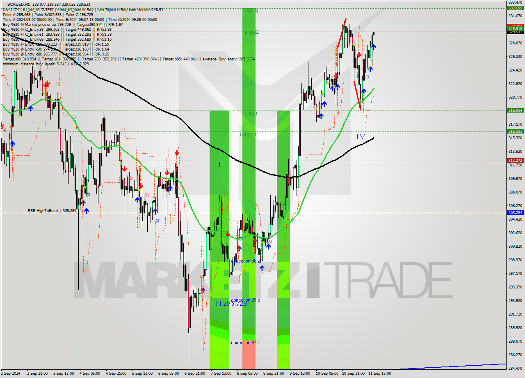Screen dimensions: 525x378
Task: Click the 309.870 price axis label
Action: 515,179
